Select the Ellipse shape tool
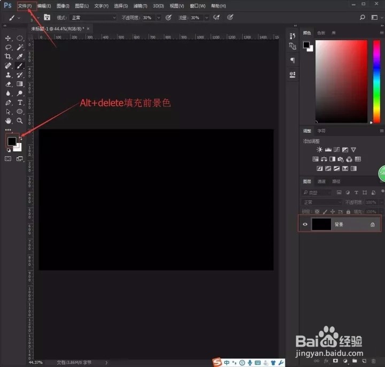Screen dimensions: 385x367 [20, 111]
